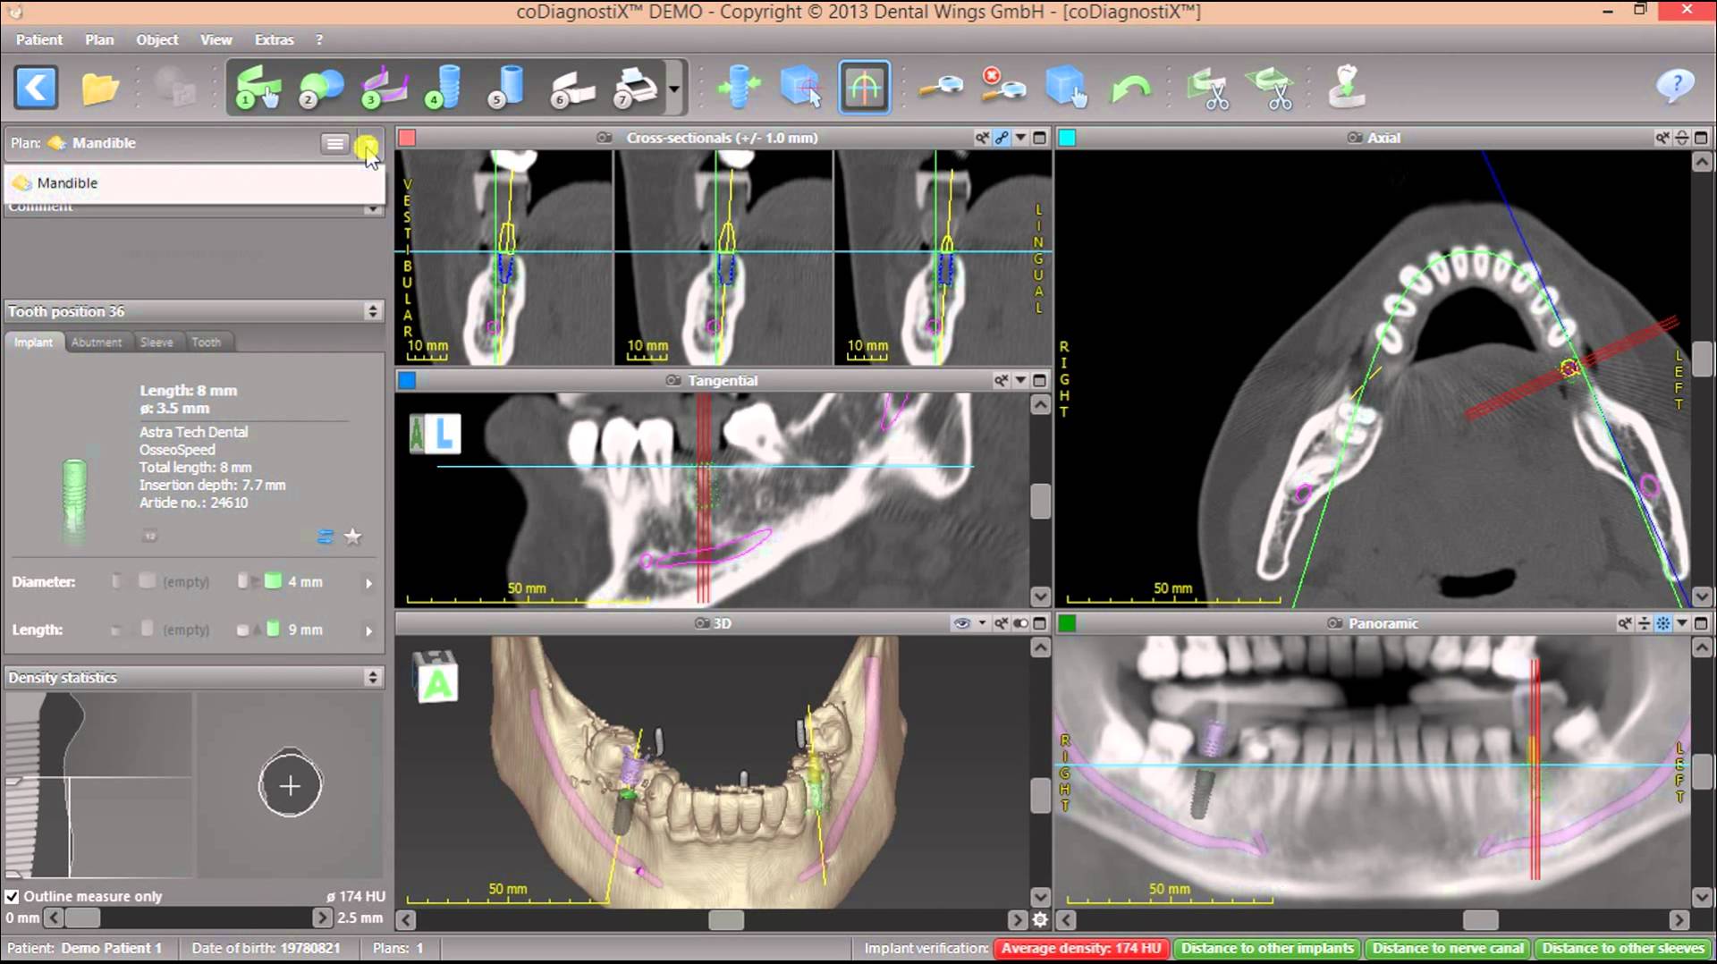The height and width of the screenshot is (964, 1717).
Task: Go back with the blue arrow button
Action: pos(36,88)
